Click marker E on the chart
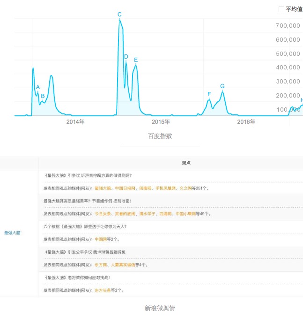303x318 pixels. click(x=136, y=60)
